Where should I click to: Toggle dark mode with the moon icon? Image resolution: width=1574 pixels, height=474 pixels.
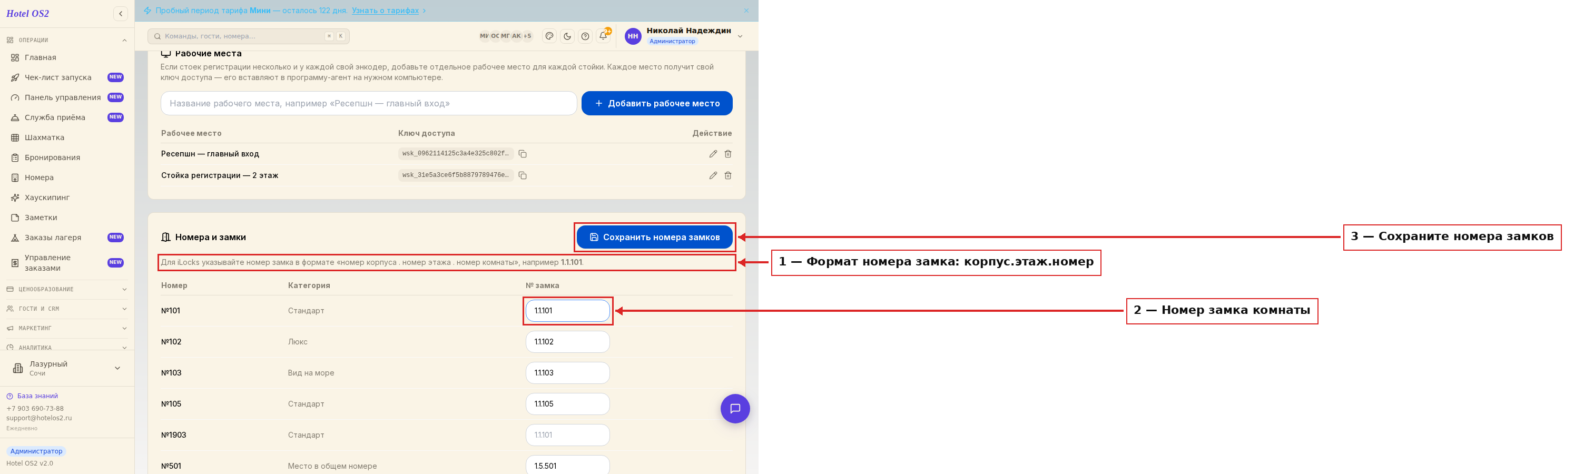pos(567,36)
